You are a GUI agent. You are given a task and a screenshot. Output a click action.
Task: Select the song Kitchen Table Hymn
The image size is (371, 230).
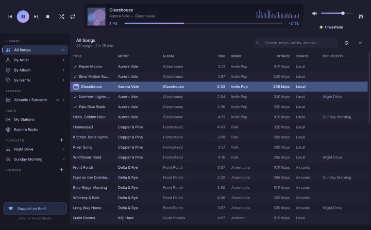(219, 137)
